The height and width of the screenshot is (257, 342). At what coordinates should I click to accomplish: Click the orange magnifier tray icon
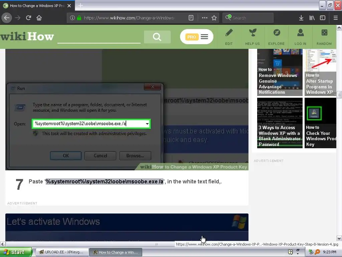coord(317,252)
